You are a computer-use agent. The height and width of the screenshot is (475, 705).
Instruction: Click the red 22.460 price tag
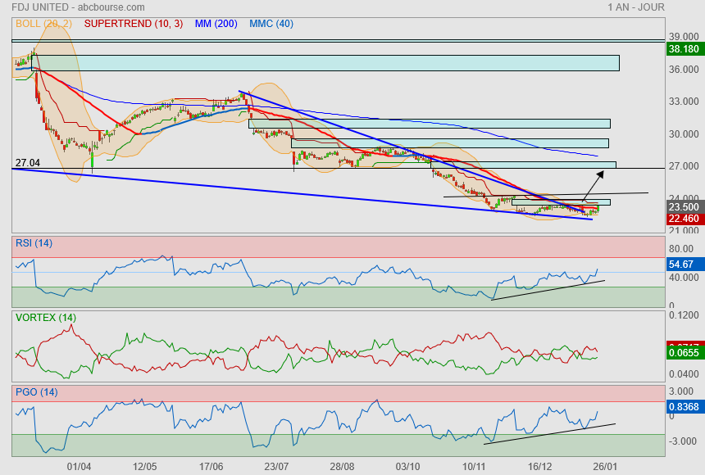[685, 219]
